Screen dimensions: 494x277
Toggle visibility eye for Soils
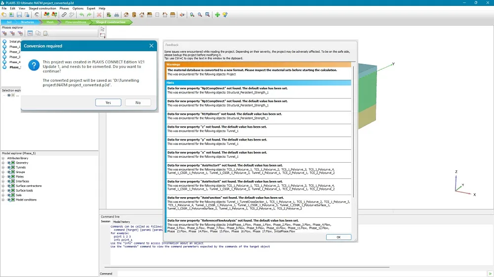click(9, 195)
